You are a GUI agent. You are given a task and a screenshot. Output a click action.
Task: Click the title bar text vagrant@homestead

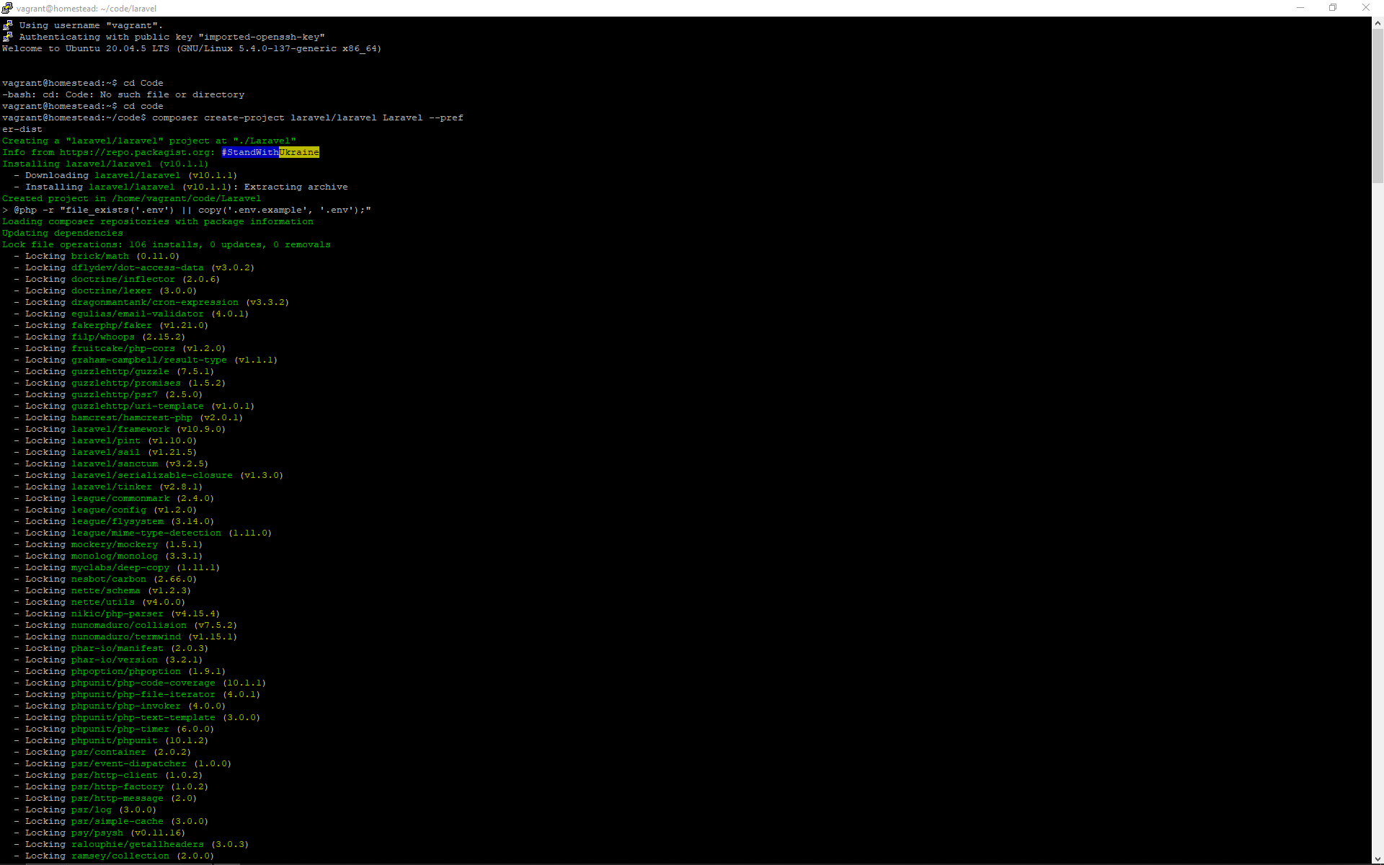86,8
